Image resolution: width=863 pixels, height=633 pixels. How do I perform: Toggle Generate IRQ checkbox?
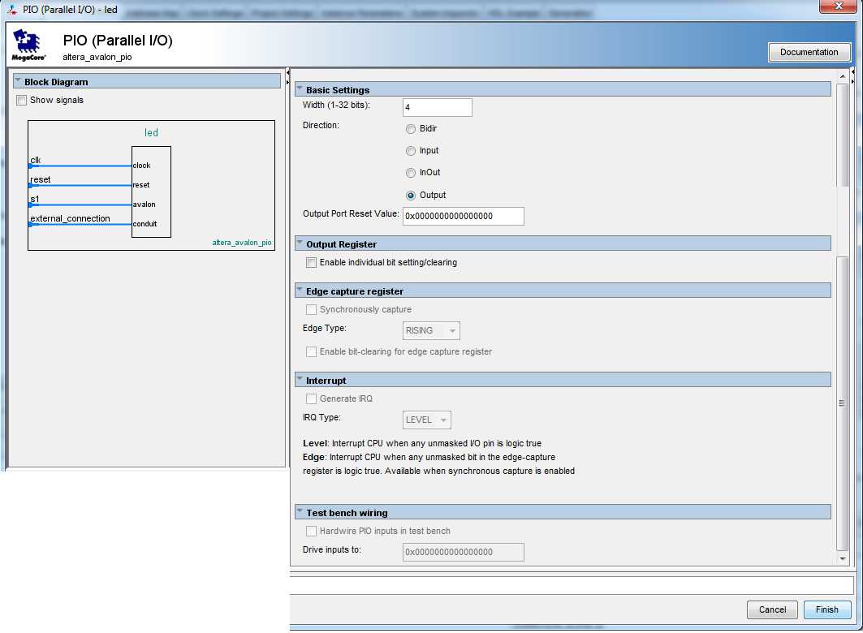coord(311,398)
